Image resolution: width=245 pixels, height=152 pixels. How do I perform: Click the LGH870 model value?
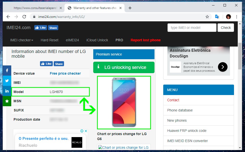[56, 92]
